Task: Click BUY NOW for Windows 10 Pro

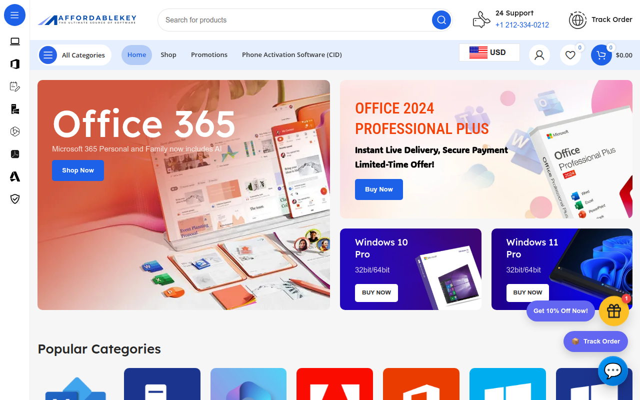Action: [376, 292]
